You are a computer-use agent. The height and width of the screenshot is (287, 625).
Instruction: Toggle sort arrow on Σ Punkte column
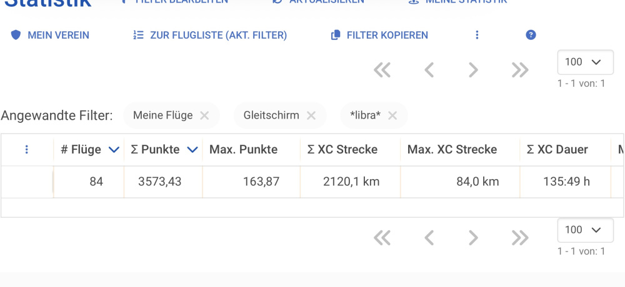192,150
